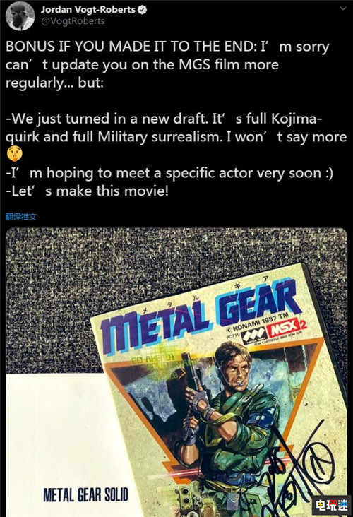
Task: Open the attached Metal Gear box photo
Action: point(176,373)
